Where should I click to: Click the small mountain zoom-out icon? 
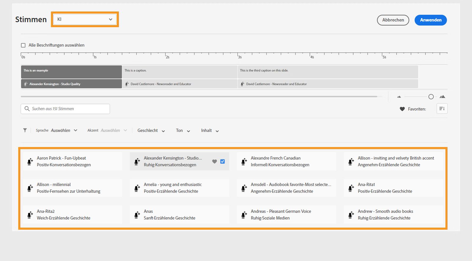tap(399, 97)
